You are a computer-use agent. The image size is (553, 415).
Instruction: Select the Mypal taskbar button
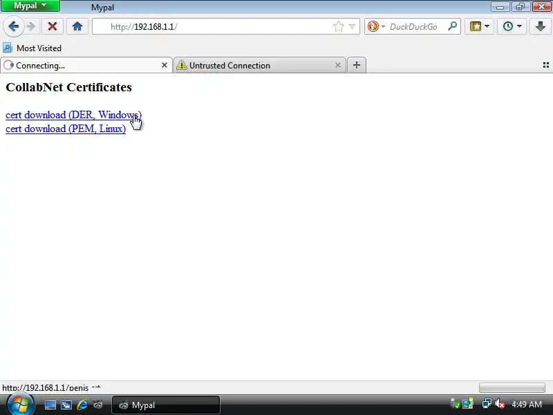[x=166, y=405]
